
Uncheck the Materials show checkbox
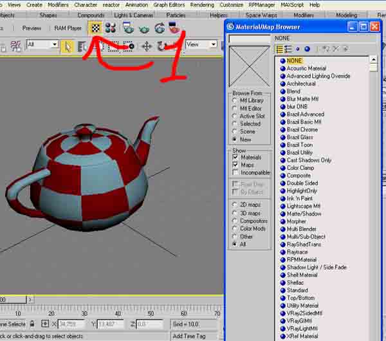point(235,157)
